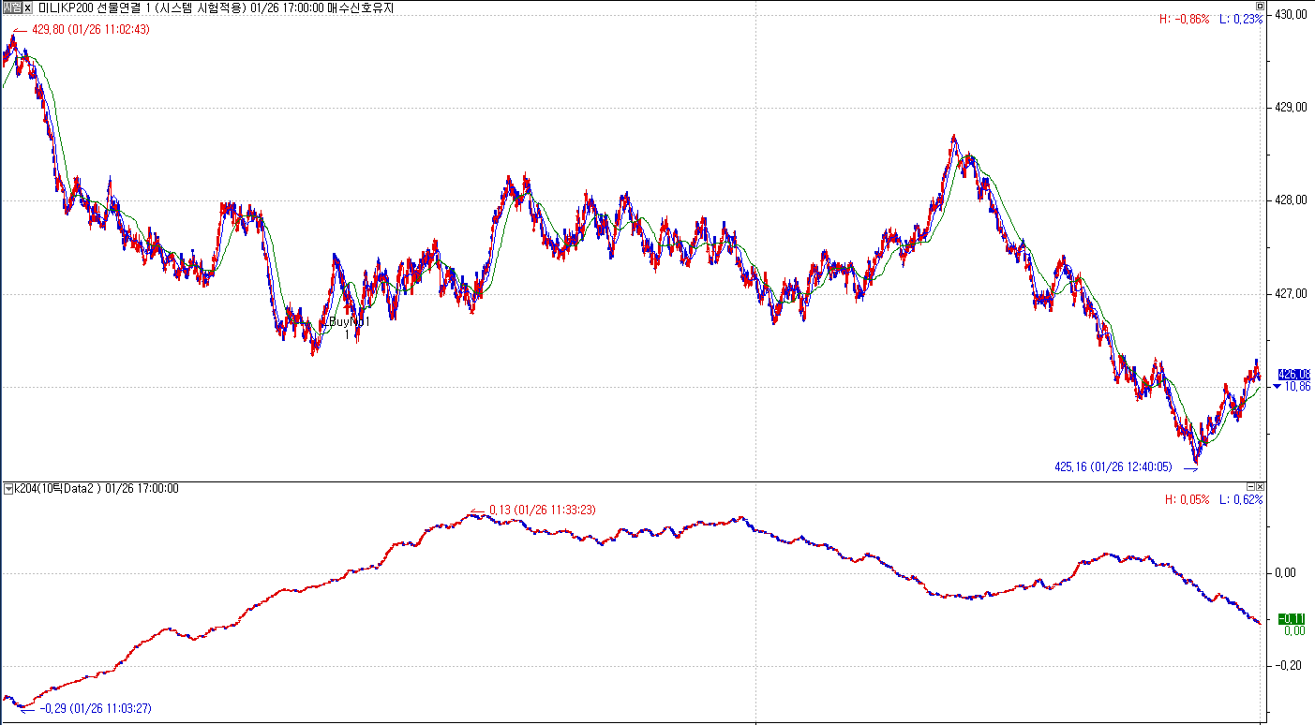Image resolution: width=1315 pixels, height=725 pixels.
Task: Open the k204 indicator dropdown arrow
Action: [x=8, y=488]
